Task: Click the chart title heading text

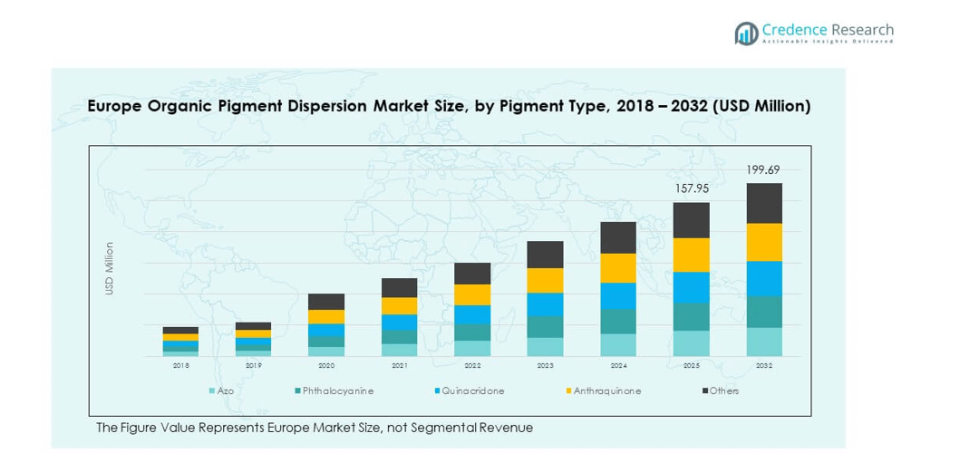Action: pos(448,106)
